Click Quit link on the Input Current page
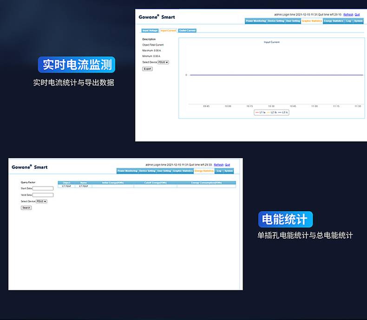 click(357, 14)
